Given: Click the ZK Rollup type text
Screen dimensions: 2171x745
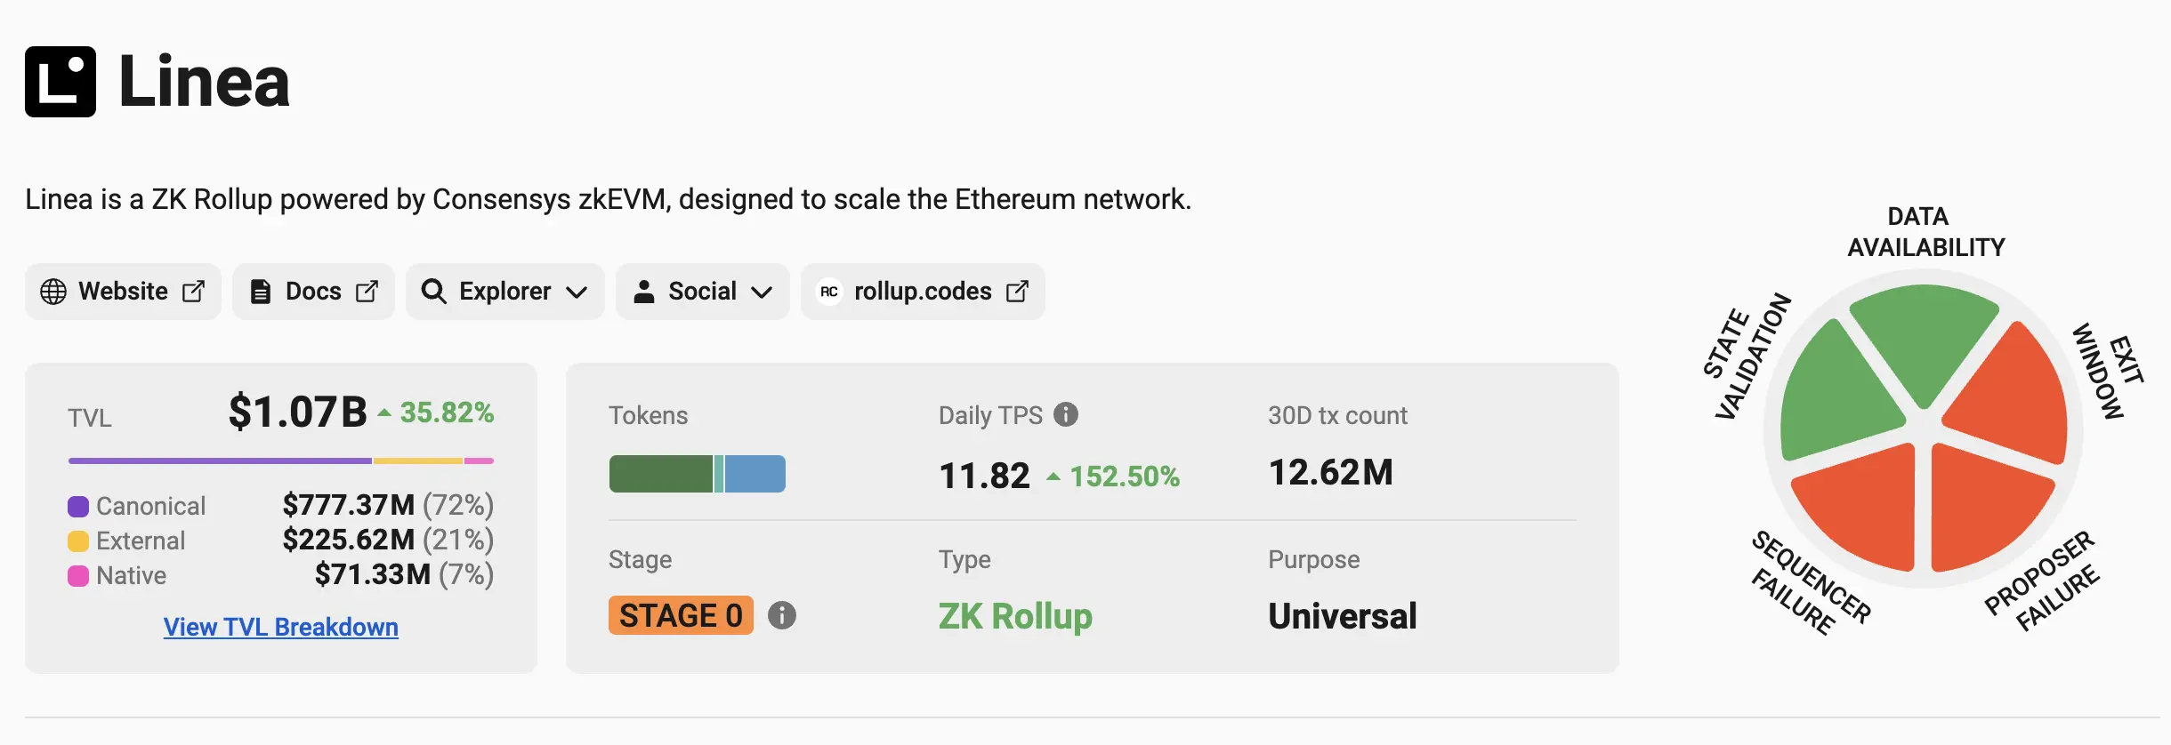Looking at the screenshot, I should coord(1015,616).
